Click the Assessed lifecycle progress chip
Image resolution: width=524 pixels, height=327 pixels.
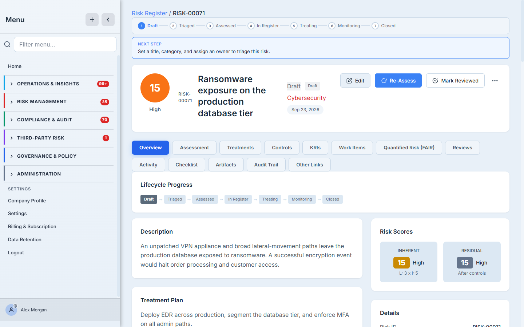click(205, 199)
